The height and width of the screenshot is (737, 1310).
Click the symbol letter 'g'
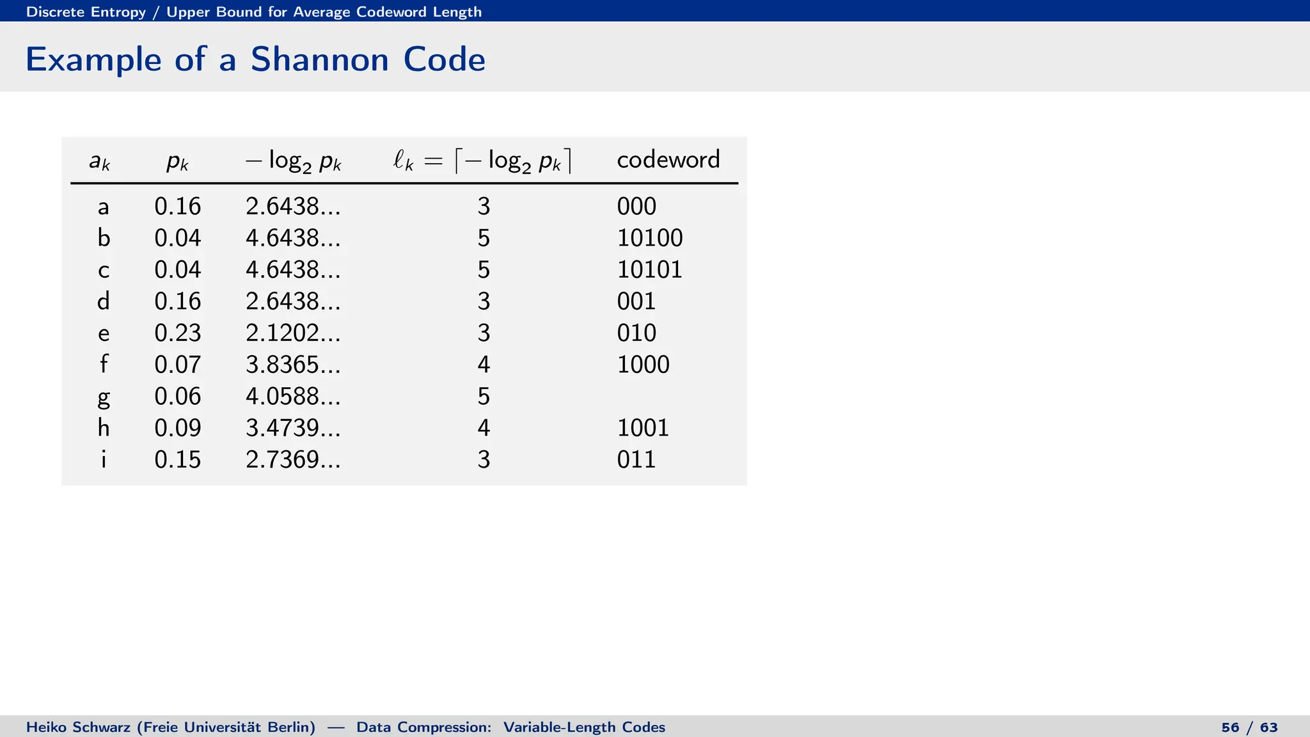click(104, 399)
